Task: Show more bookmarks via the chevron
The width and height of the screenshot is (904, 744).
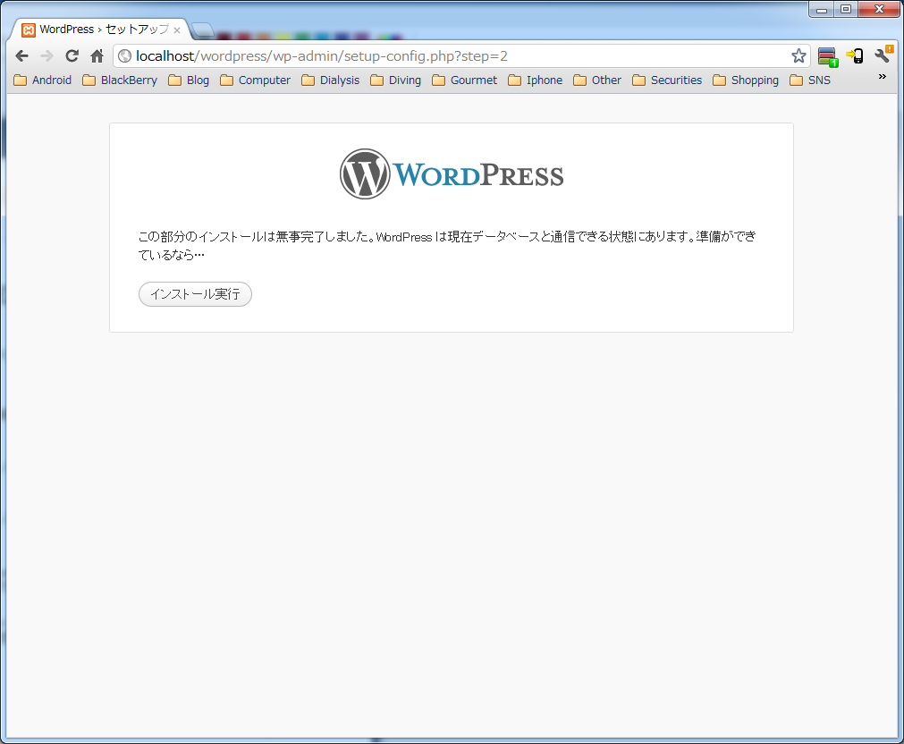Action: [882, 77]
